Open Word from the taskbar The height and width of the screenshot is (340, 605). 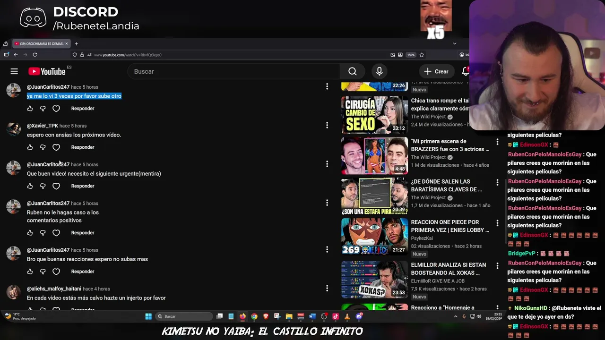coord(312,316)
